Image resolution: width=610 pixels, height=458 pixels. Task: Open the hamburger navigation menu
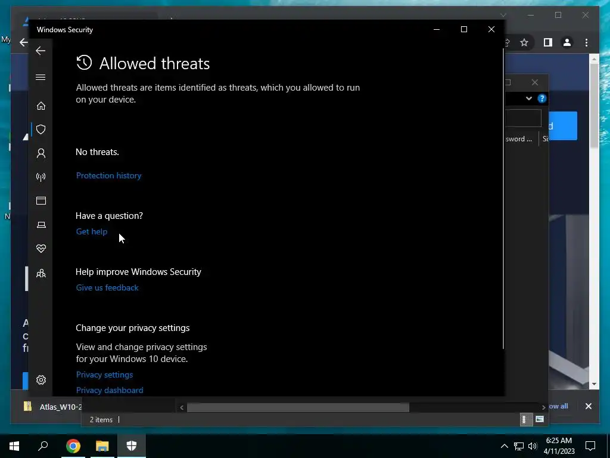click(x=41, y=77)
